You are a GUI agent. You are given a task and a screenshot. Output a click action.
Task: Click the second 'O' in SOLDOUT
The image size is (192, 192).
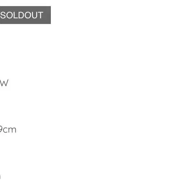click(x=27, y=15)
